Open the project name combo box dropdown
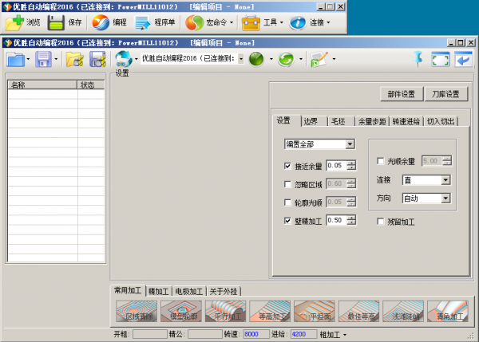 [x=241, y=58]
